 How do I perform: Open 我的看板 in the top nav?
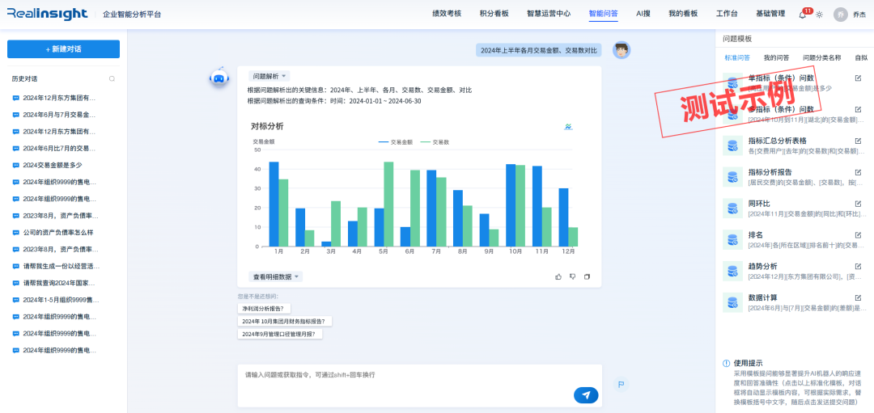pos(683,14)
